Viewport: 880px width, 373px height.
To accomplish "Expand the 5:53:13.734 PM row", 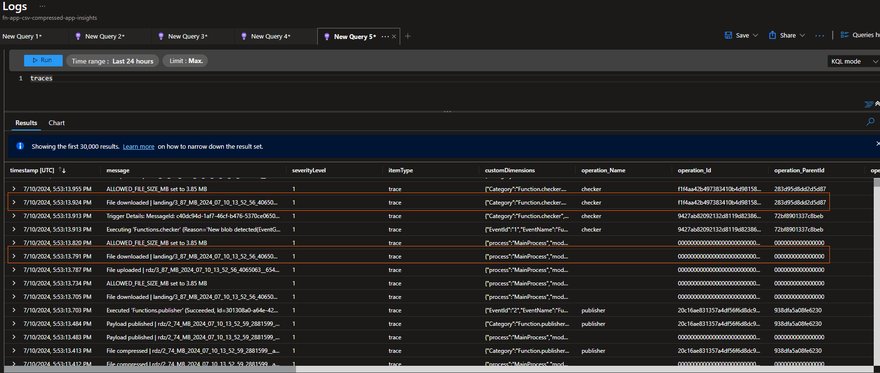I will pos(14,283).
